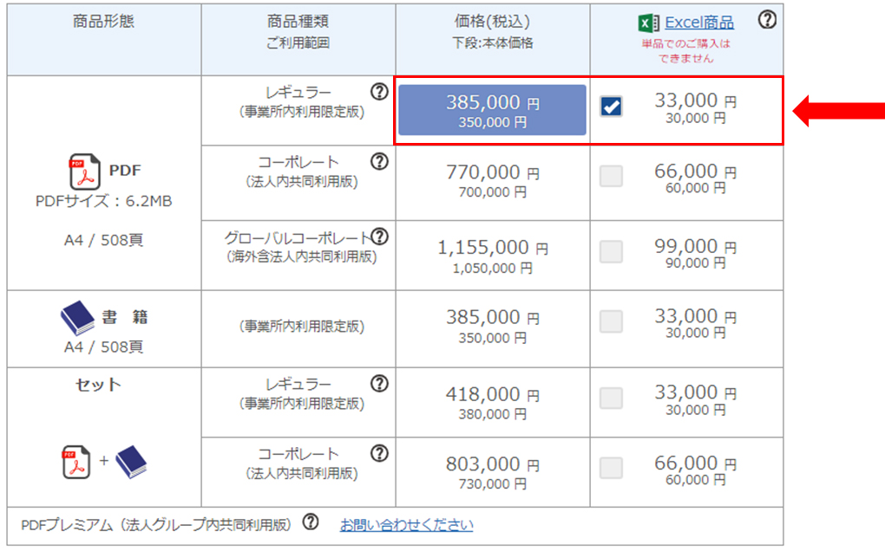Viewport: 885px width, 551px height.
Task: Click help icon next to PDF コーポレート
Action: (378, 161)
